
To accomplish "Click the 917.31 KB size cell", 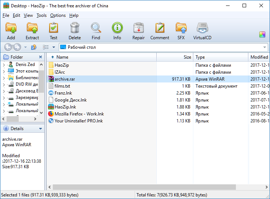I will tap(181, 79).
